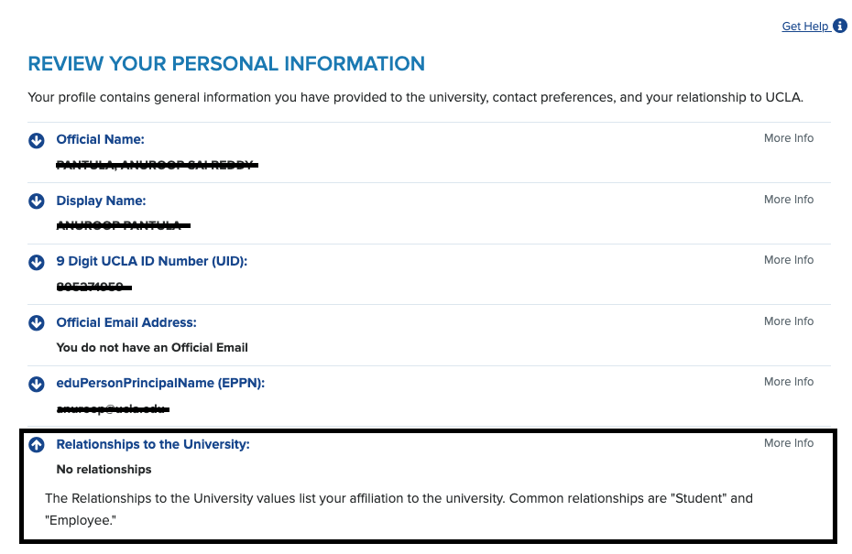852x554 pixels.
Task: Expand the Official Name arrow icon
Action: click(x=37, y=140)
